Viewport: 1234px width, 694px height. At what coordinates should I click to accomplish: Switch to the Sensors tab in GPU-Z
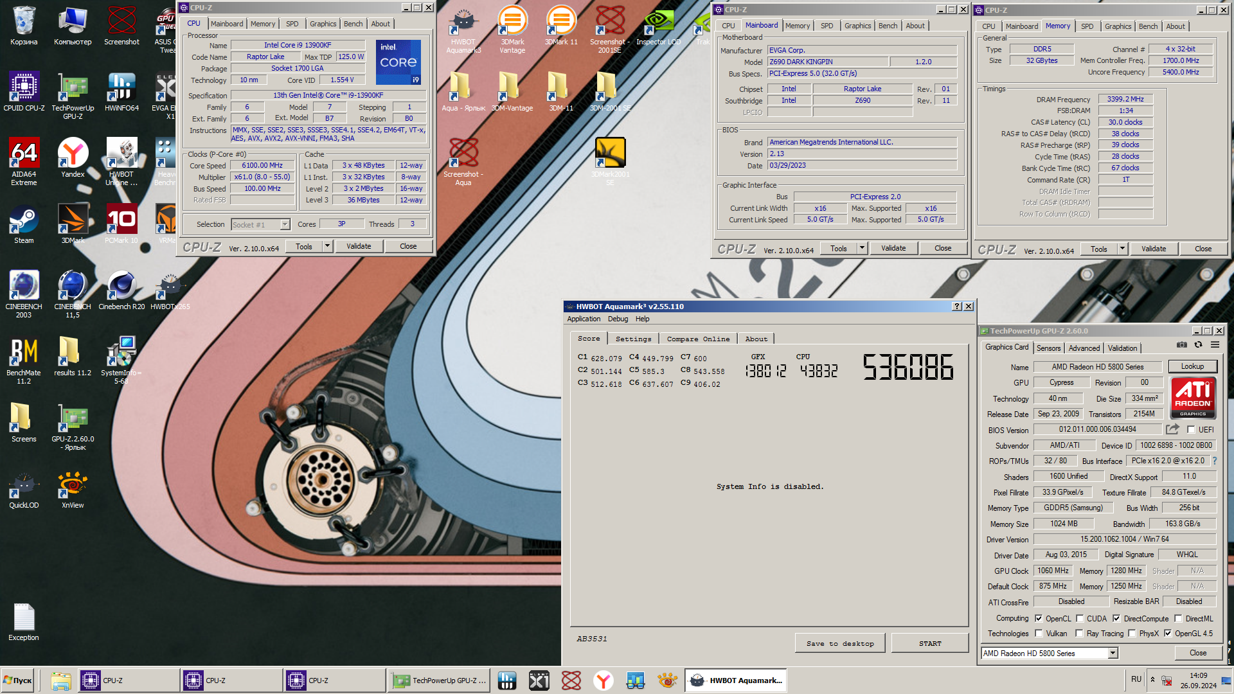click(x=1048, y=348)
